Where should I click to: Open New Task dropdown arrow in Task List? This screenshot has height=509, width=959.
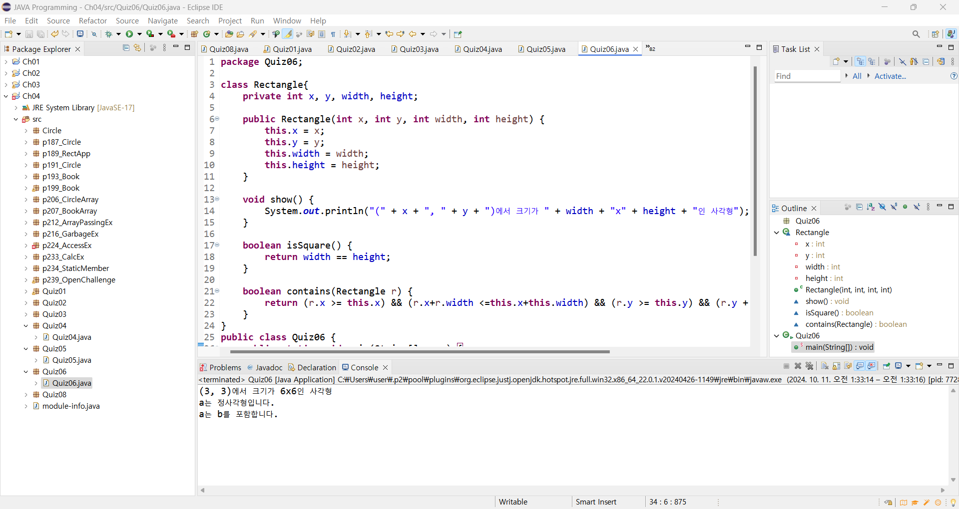point(846,61)
